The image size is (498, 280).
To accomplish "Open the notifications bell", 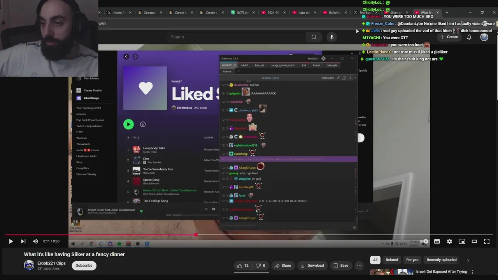I will tap(469, 37).
